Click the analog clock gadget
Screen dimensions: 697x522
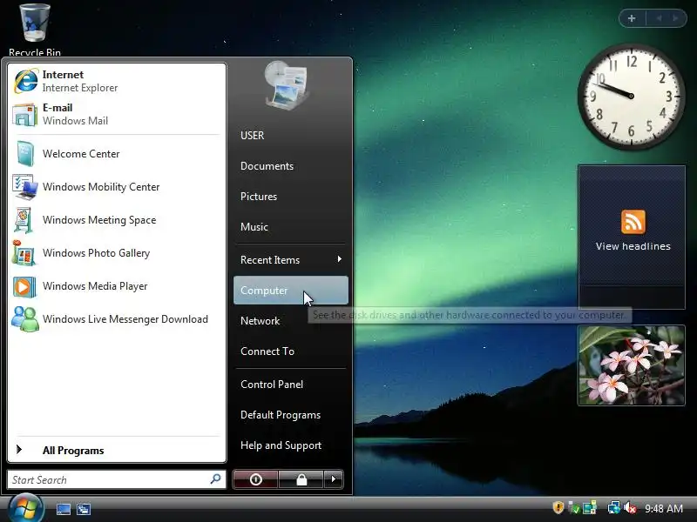(631, 96)
